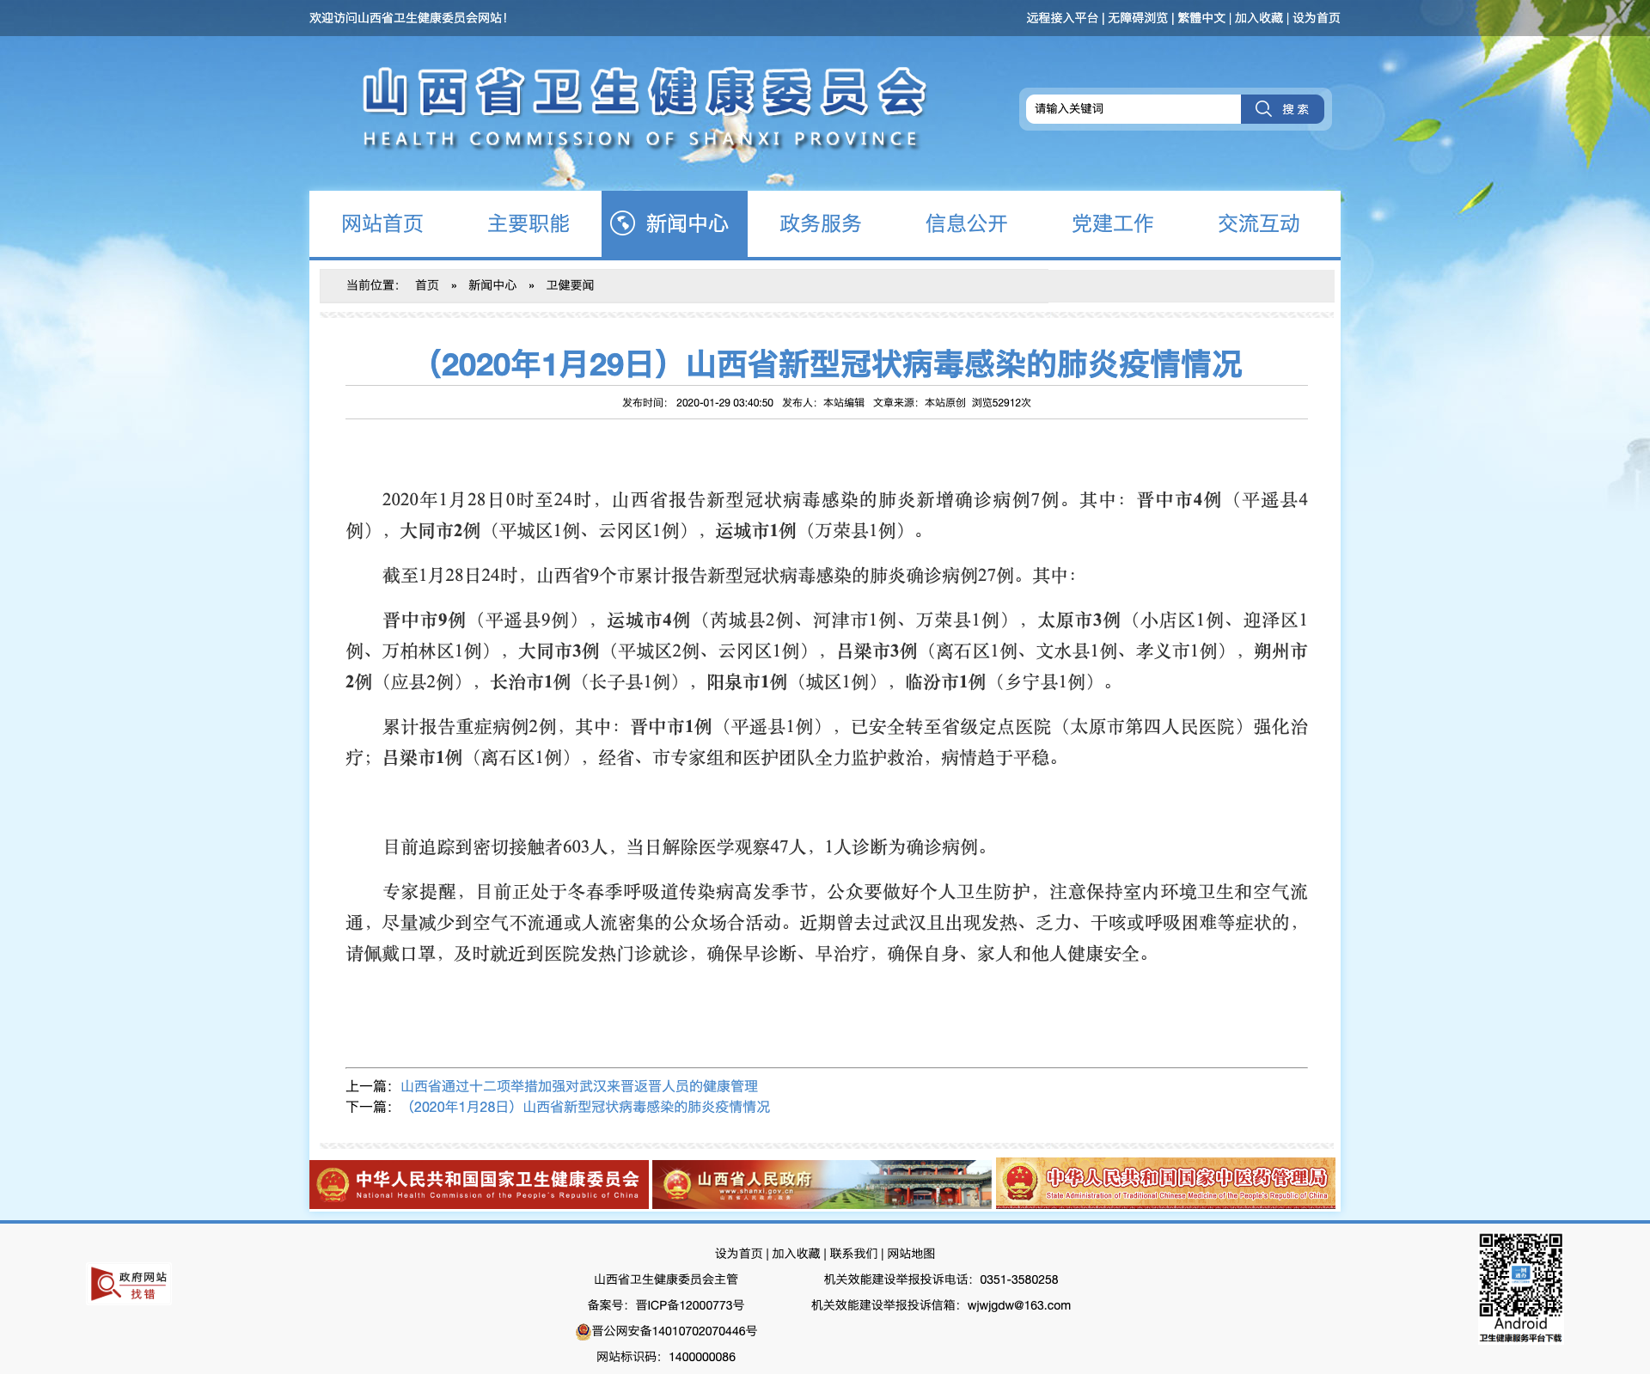Image resolution: width=1650 pixels, height=1374 pixels.
Task: Click 加入收藏 in the top bar
Action: [1259, 18]
